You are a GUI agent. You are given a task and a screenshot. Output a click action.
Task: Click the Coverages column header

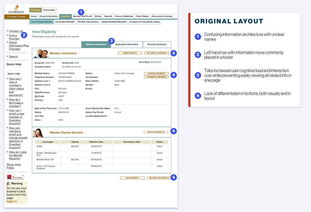point(47,142)
